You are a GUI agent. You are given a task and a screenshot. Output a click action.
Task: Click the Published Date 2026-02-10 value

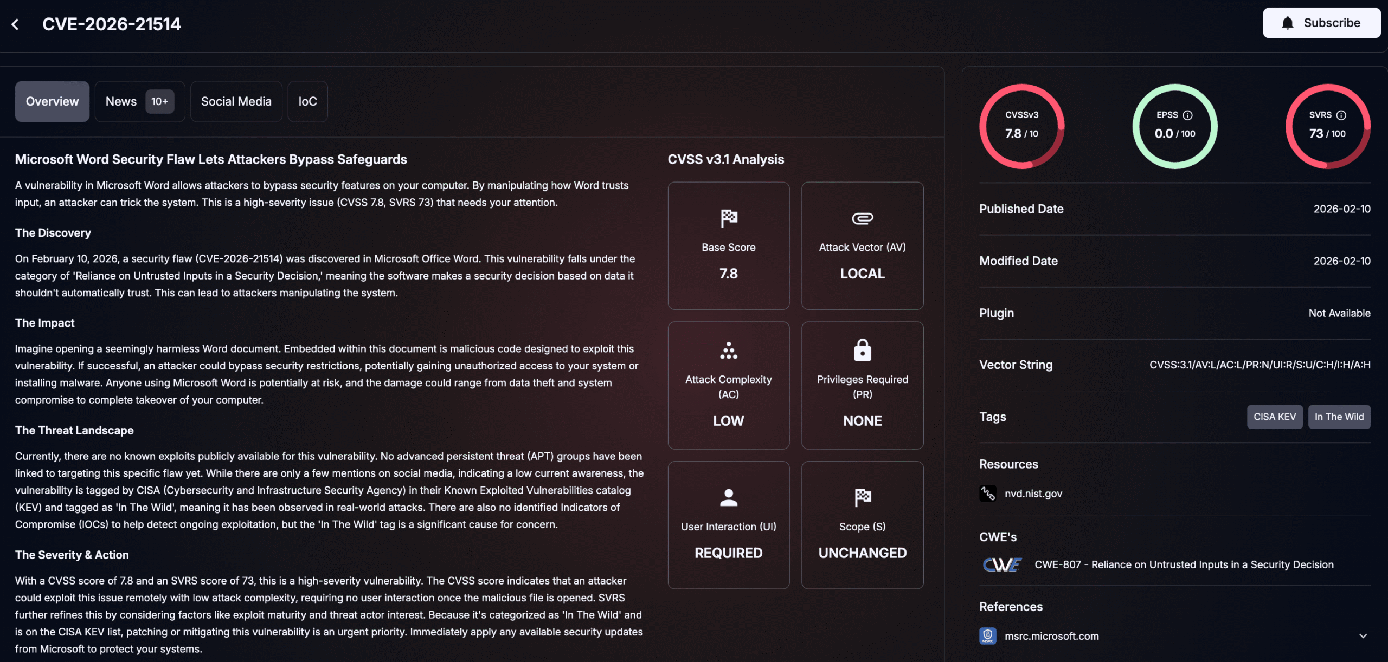1342,209
